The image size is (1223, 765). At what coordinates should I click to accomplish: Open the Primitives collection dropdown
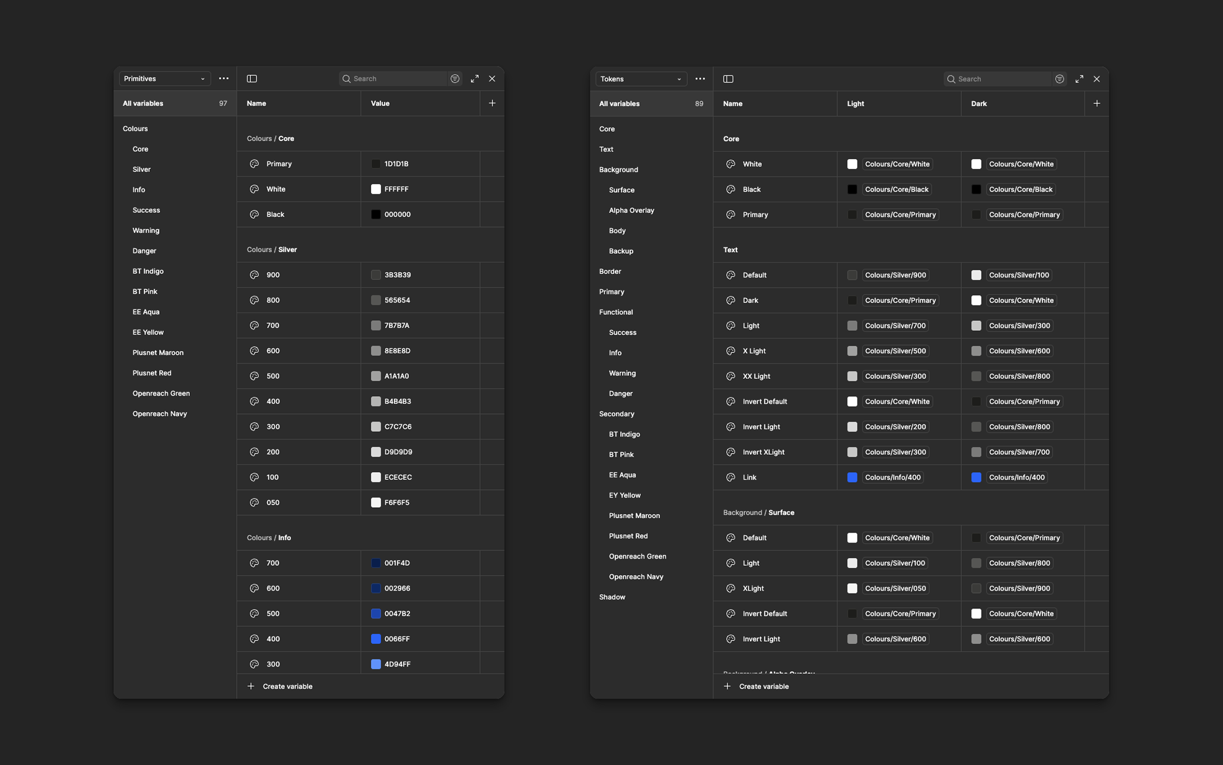click(164, 78)
